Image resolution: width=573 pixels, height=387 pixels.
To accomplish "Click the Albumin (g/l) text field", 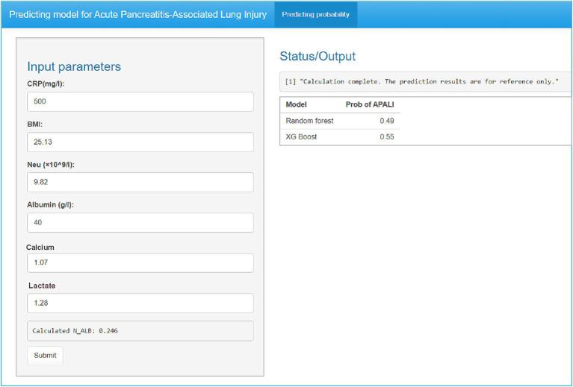I will 140,222.
